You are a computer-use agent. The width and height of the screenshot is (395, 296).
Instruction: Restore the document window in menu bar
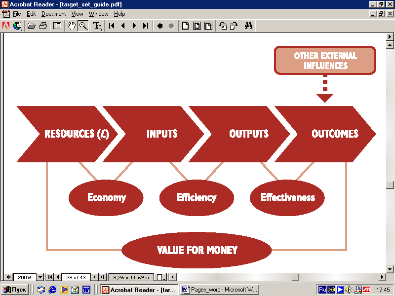click(381, 14)
